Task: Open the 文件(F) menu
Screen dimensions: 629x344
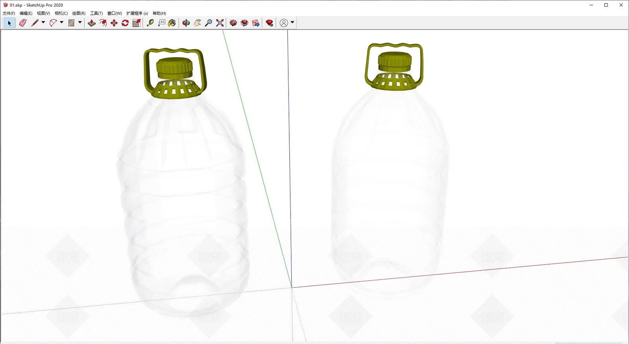Action: pyautogui.click(x=9, y=13)
